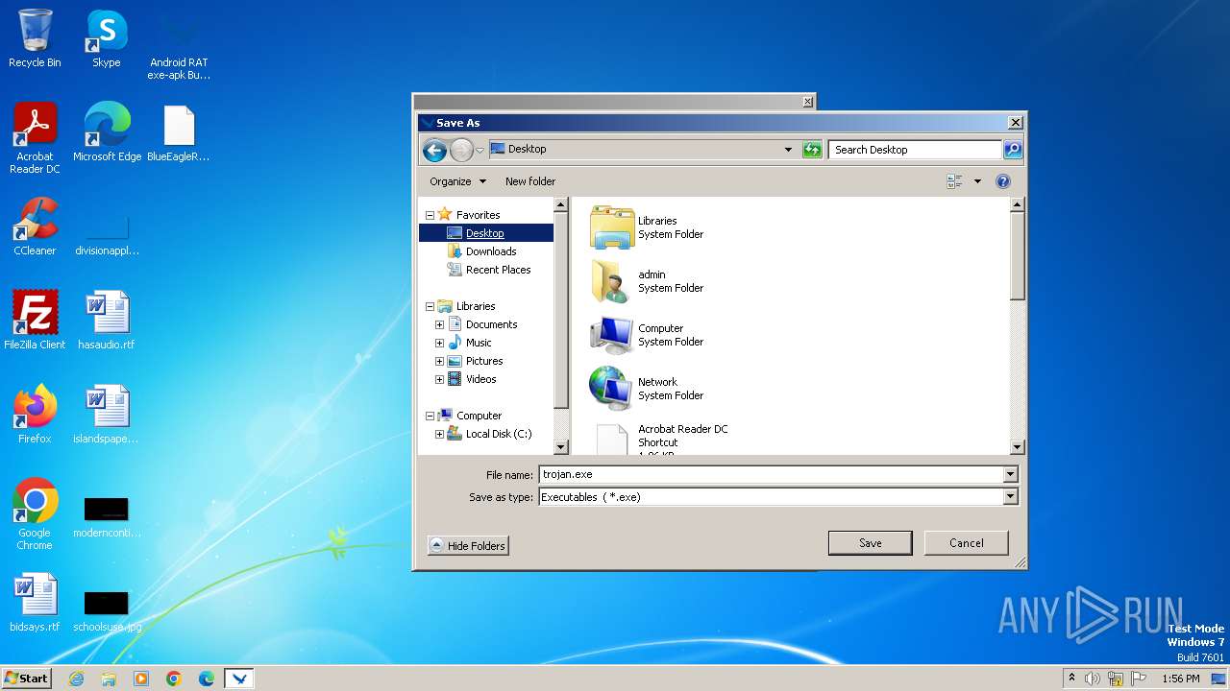This screenshot has width=1230, height=691.
Task: Open recent locations dropdown next to Forward arrow
Action: [x=480, y=150]
